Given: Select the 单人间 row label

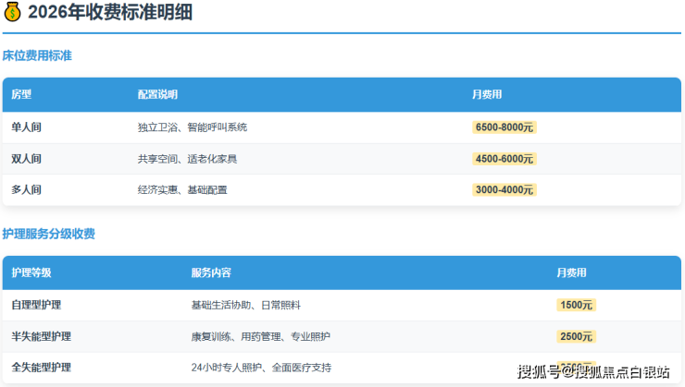Looking at the screenshot, I should click(x=27, y=127).
